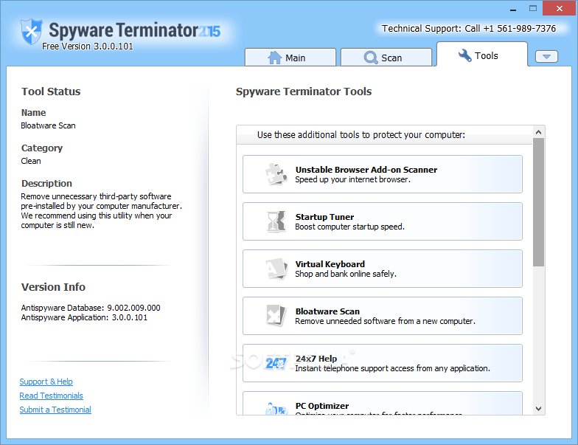Click the Spyware Terminator shield logo
This screenshot has height=445, width=578.
point(31,31)
